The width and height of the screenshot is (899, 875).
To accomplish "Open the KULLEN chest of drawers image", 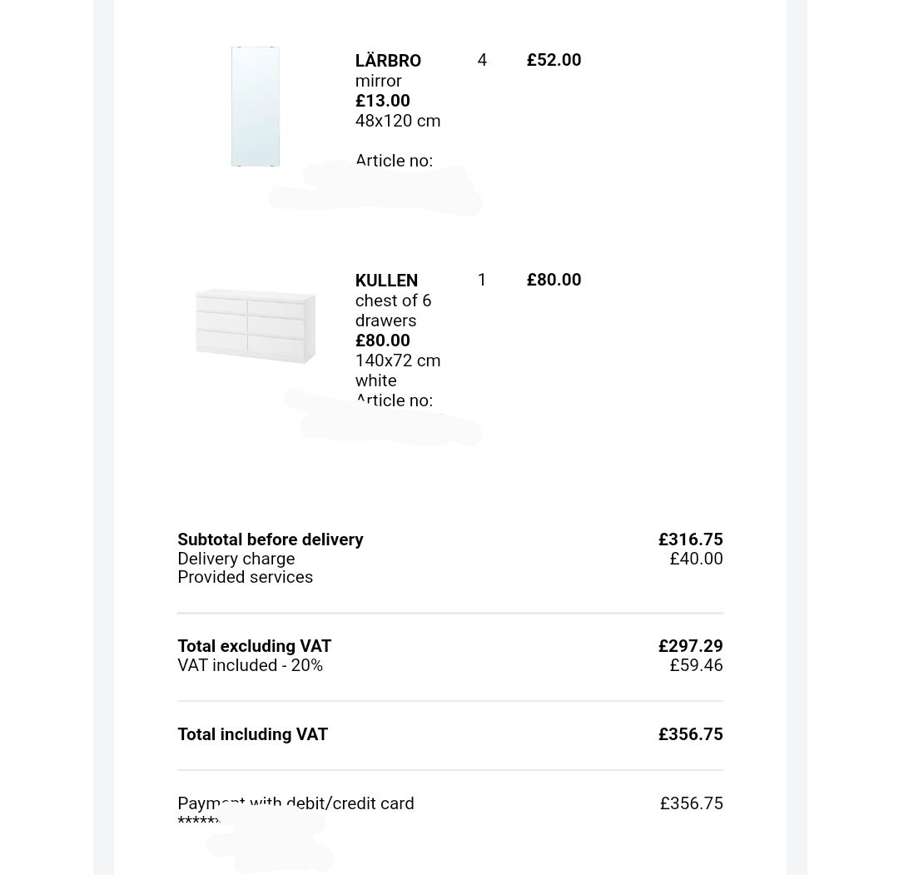I will (256, 326).
